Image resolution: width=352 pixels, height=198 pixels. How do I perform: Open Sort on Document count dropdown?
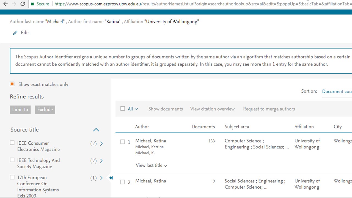337,91
